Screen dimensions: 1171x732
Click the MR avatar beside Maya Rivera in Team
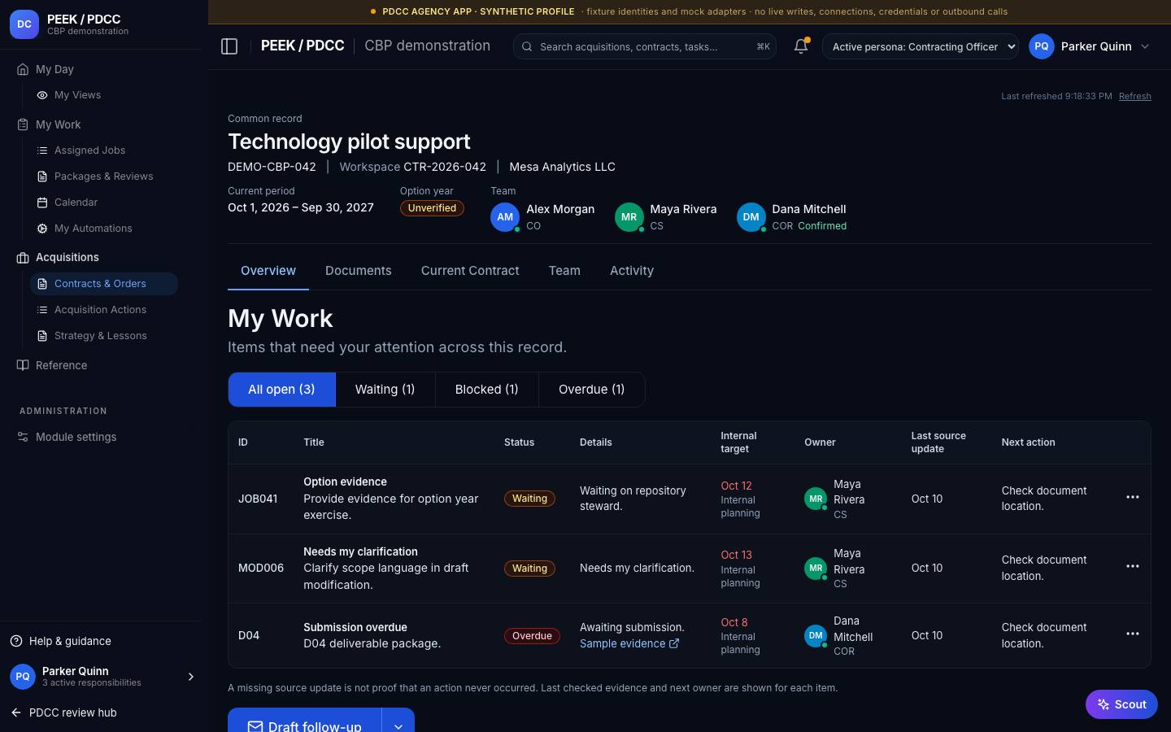click(x=629, y=217)
